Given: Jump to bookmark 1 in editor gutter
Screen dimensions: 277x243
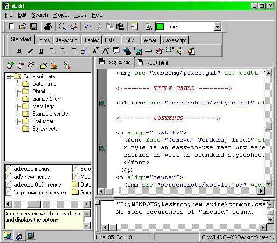Looking at the screenshot, I should click(x=102, y=103).
